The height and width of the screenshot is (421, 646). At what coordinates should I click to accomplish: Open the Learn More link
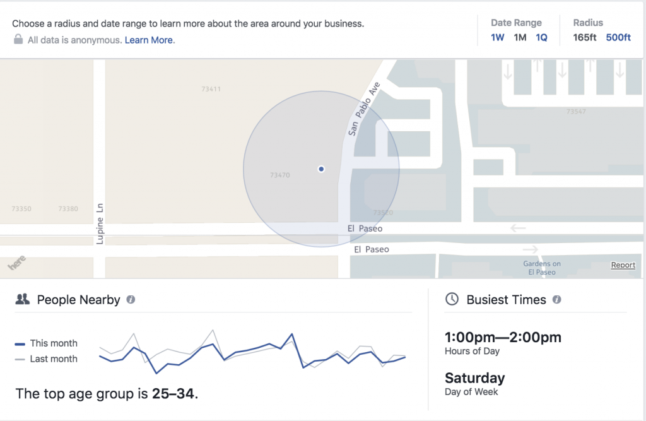point(149,40)
